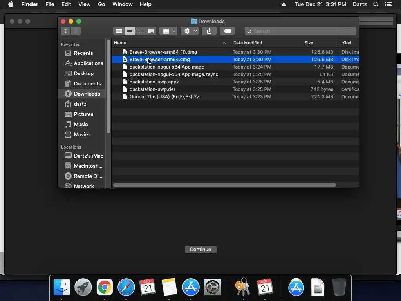The image size is (401, 301).
Task: Click the horizontal scrollbar in the file list
Action: tap(224, 185)
